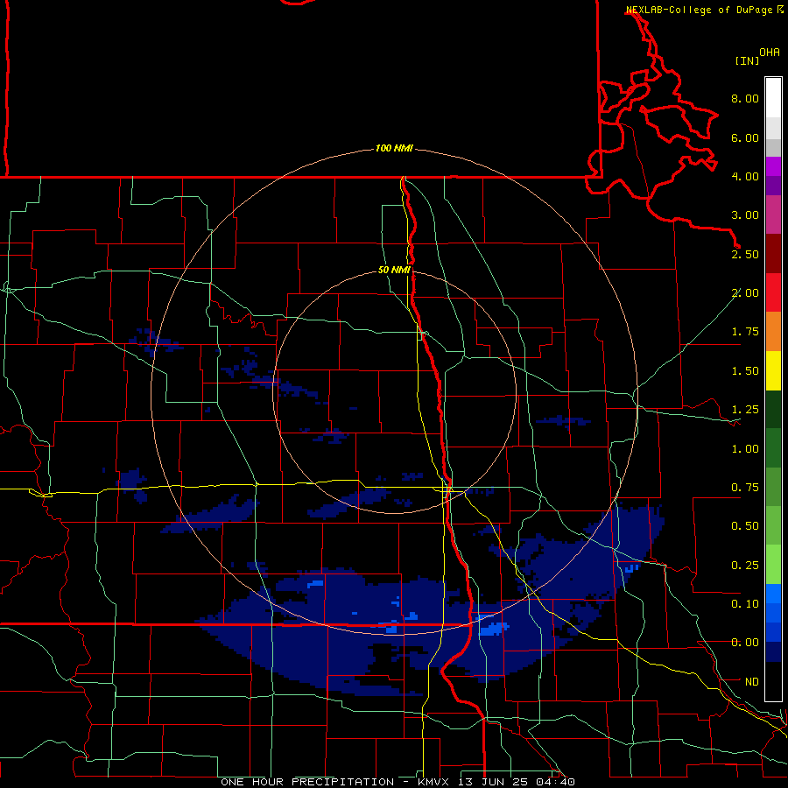Image resolution: width=788 pixels, height=788 pixels.
Task: Click the 13 JUN 25 date text
Action: (x=495, y=782)
